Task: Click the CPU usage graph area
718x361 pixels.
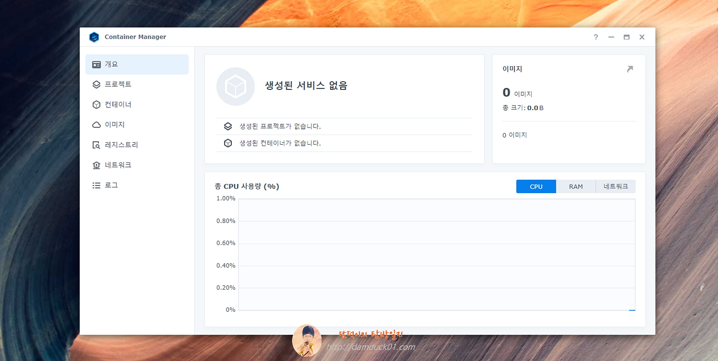Action: (435, 254)
